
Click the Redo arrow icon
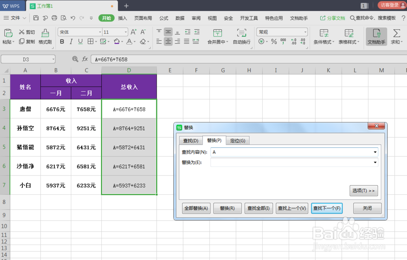click(82, 18)
